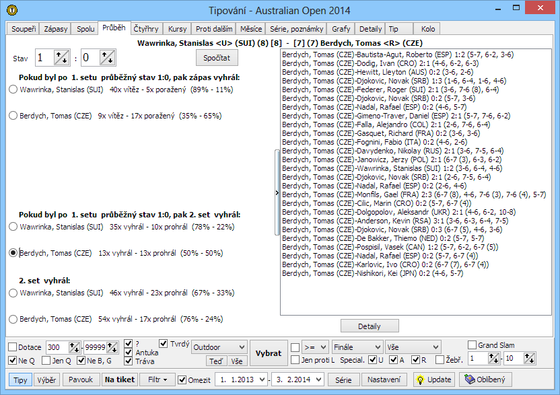Select Berdych radio with 9x vítěz stats
560x395 pixels.
point(13,116)
